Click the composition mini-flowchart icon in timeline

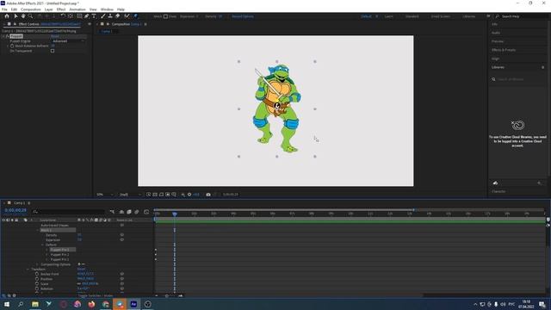click(112, 212)
